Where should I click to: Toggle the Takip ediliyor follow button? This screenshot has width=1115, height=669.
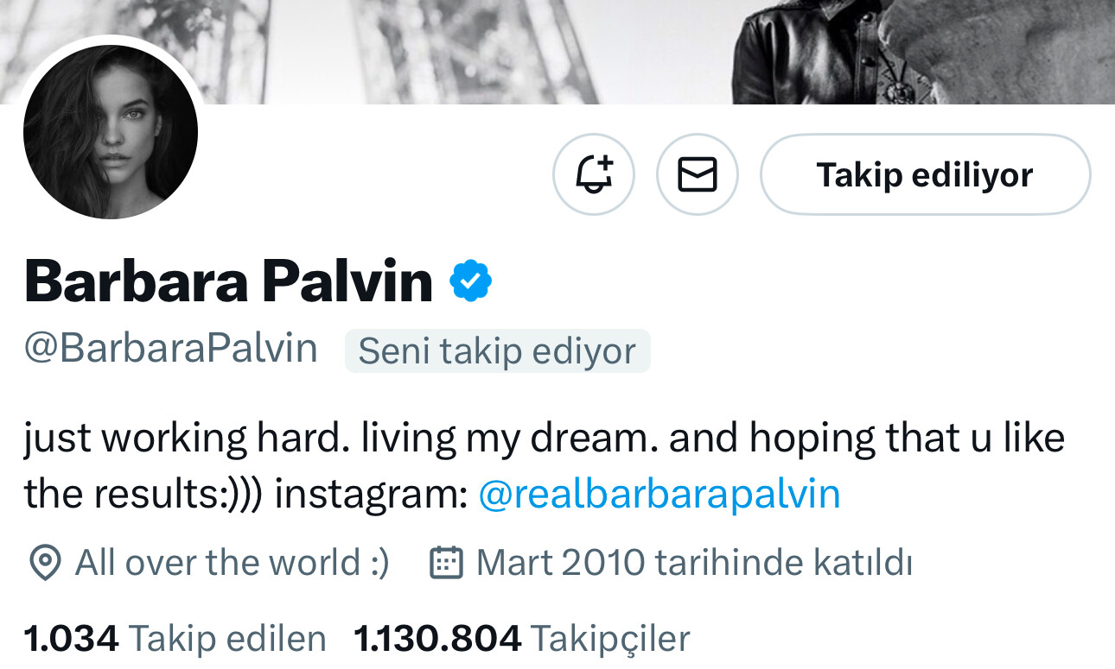click(925, 174)
